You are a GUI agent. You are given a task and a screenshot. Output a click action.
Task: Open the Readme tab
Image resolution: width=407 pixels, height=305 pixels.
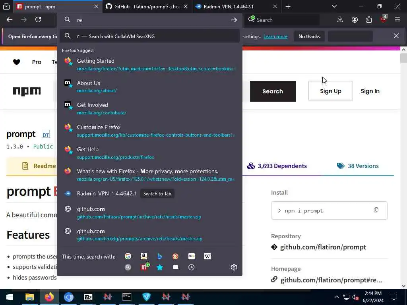tap(39, 166)
